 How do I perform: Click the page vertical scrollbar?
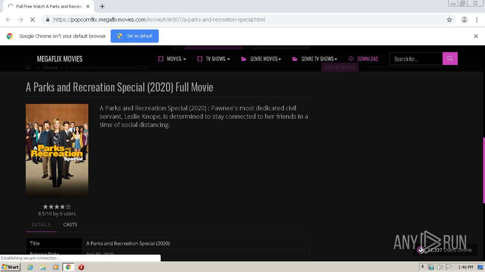click(x=483, y=171)
